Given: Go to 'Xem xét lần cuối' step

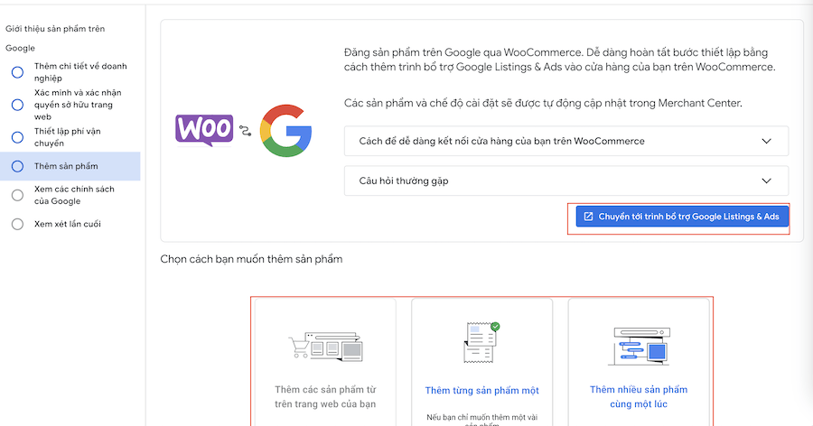Looking at the screenshot, I should pos(68,224).
